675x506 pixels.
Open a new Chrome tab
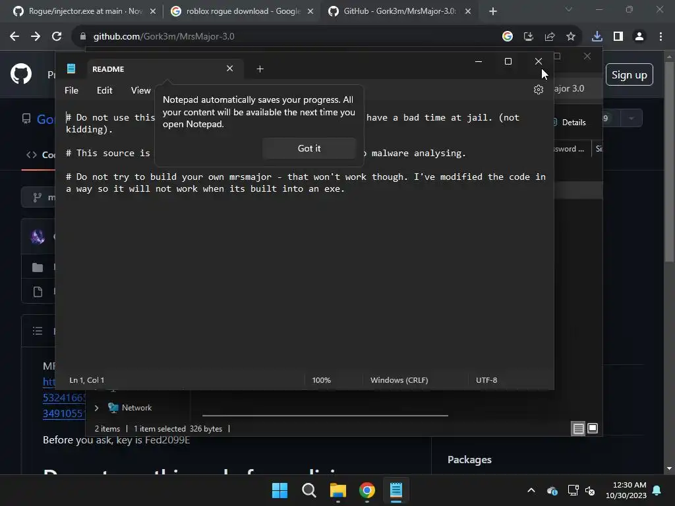[493, 11]
